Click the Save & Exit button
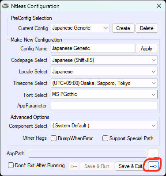 pyautogui.click(x=130, y=166)
